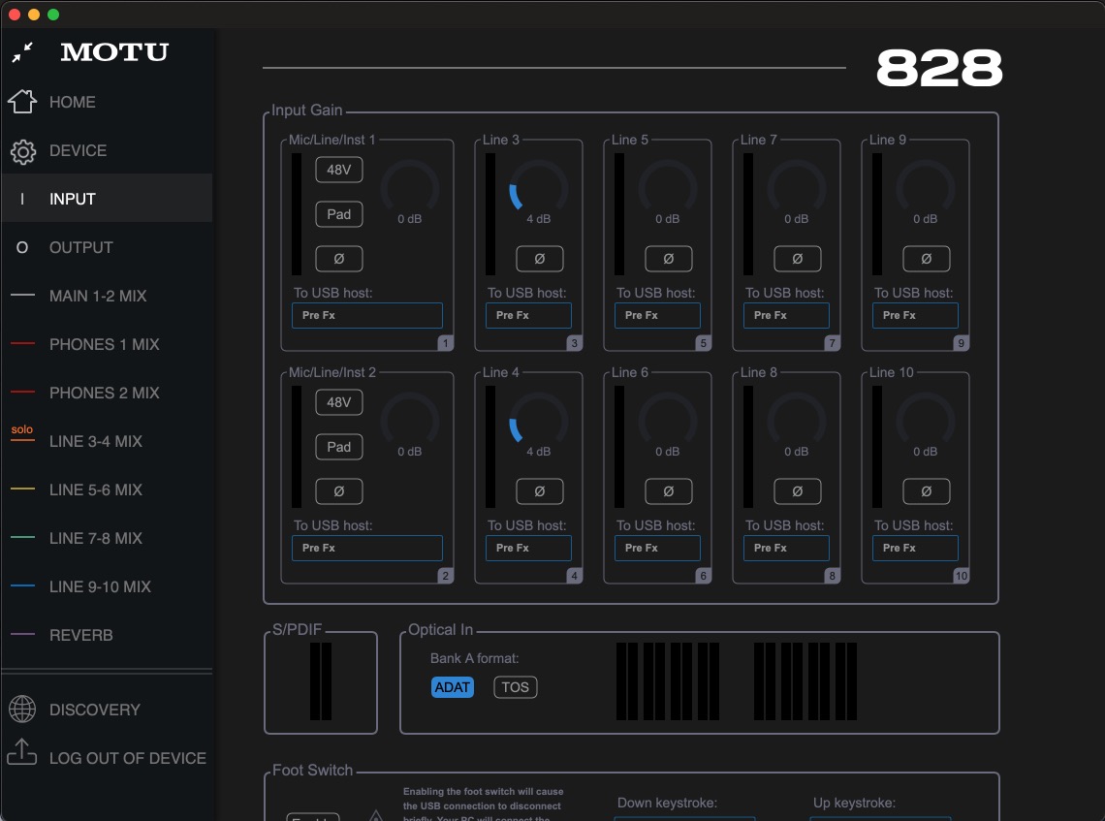Click the MOTU logo
Screen dimensions: 1105x821
114,52
